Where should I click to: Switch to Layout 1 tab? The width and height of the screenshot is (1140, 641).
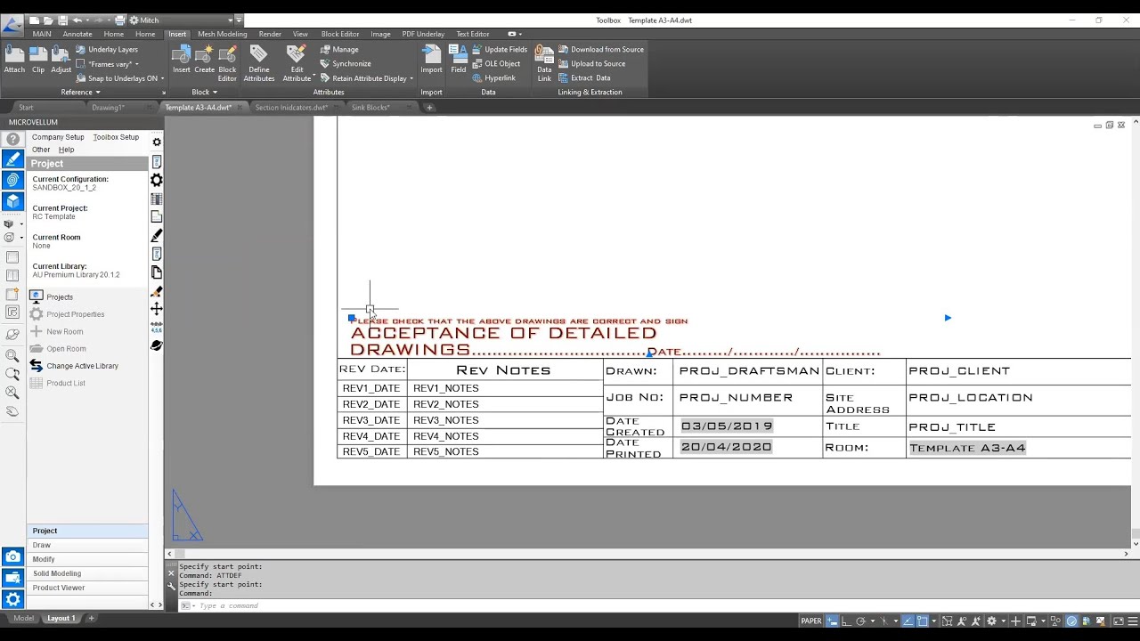[x=61, y=618]
